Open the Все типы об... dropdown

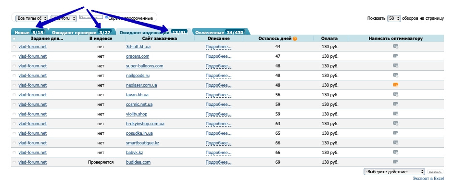coord(32,18)
